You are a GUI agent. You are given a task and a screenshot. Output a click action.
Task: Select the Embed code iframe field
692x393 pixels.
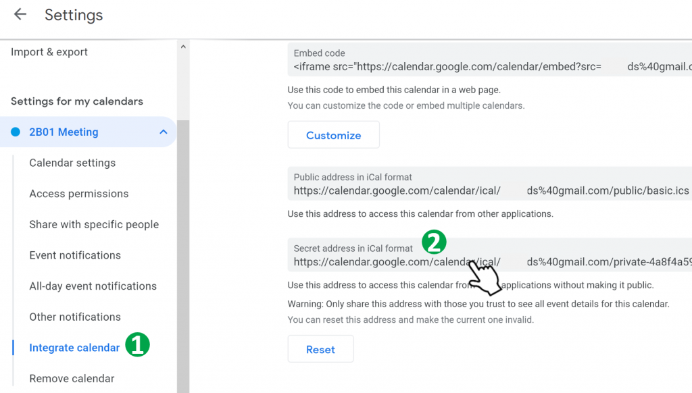(490, 60)
